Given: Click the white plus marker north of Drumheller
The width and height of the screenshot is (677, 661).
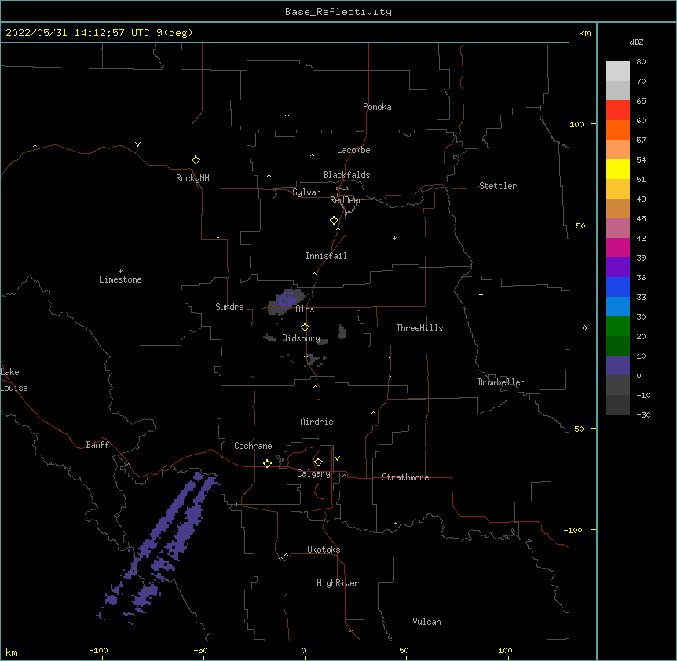Looking at the screenshot, I should [481, 294].
